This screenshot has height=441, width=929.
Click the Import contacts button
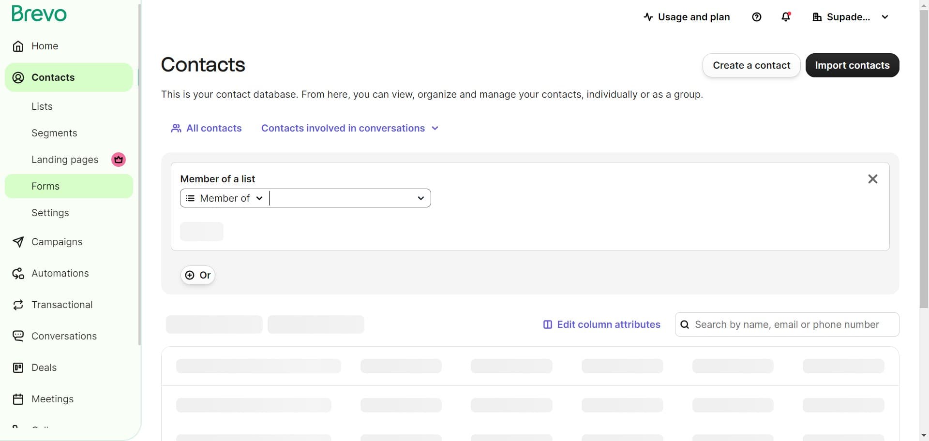(x=852, y=65)
